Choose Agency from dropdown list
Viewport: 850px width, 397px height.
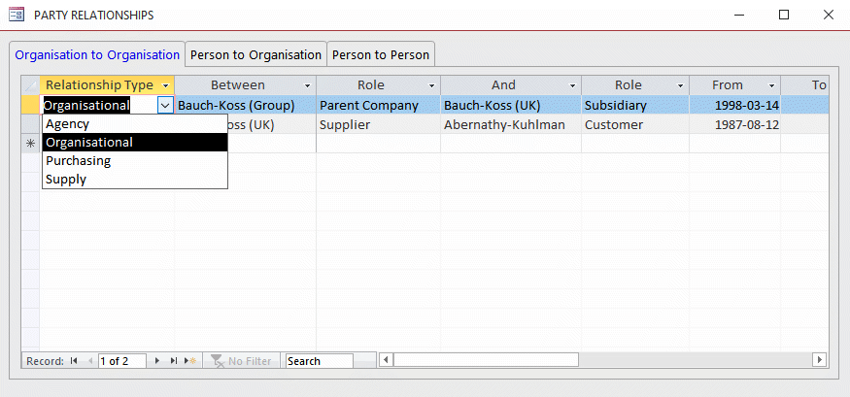[135, 124]
